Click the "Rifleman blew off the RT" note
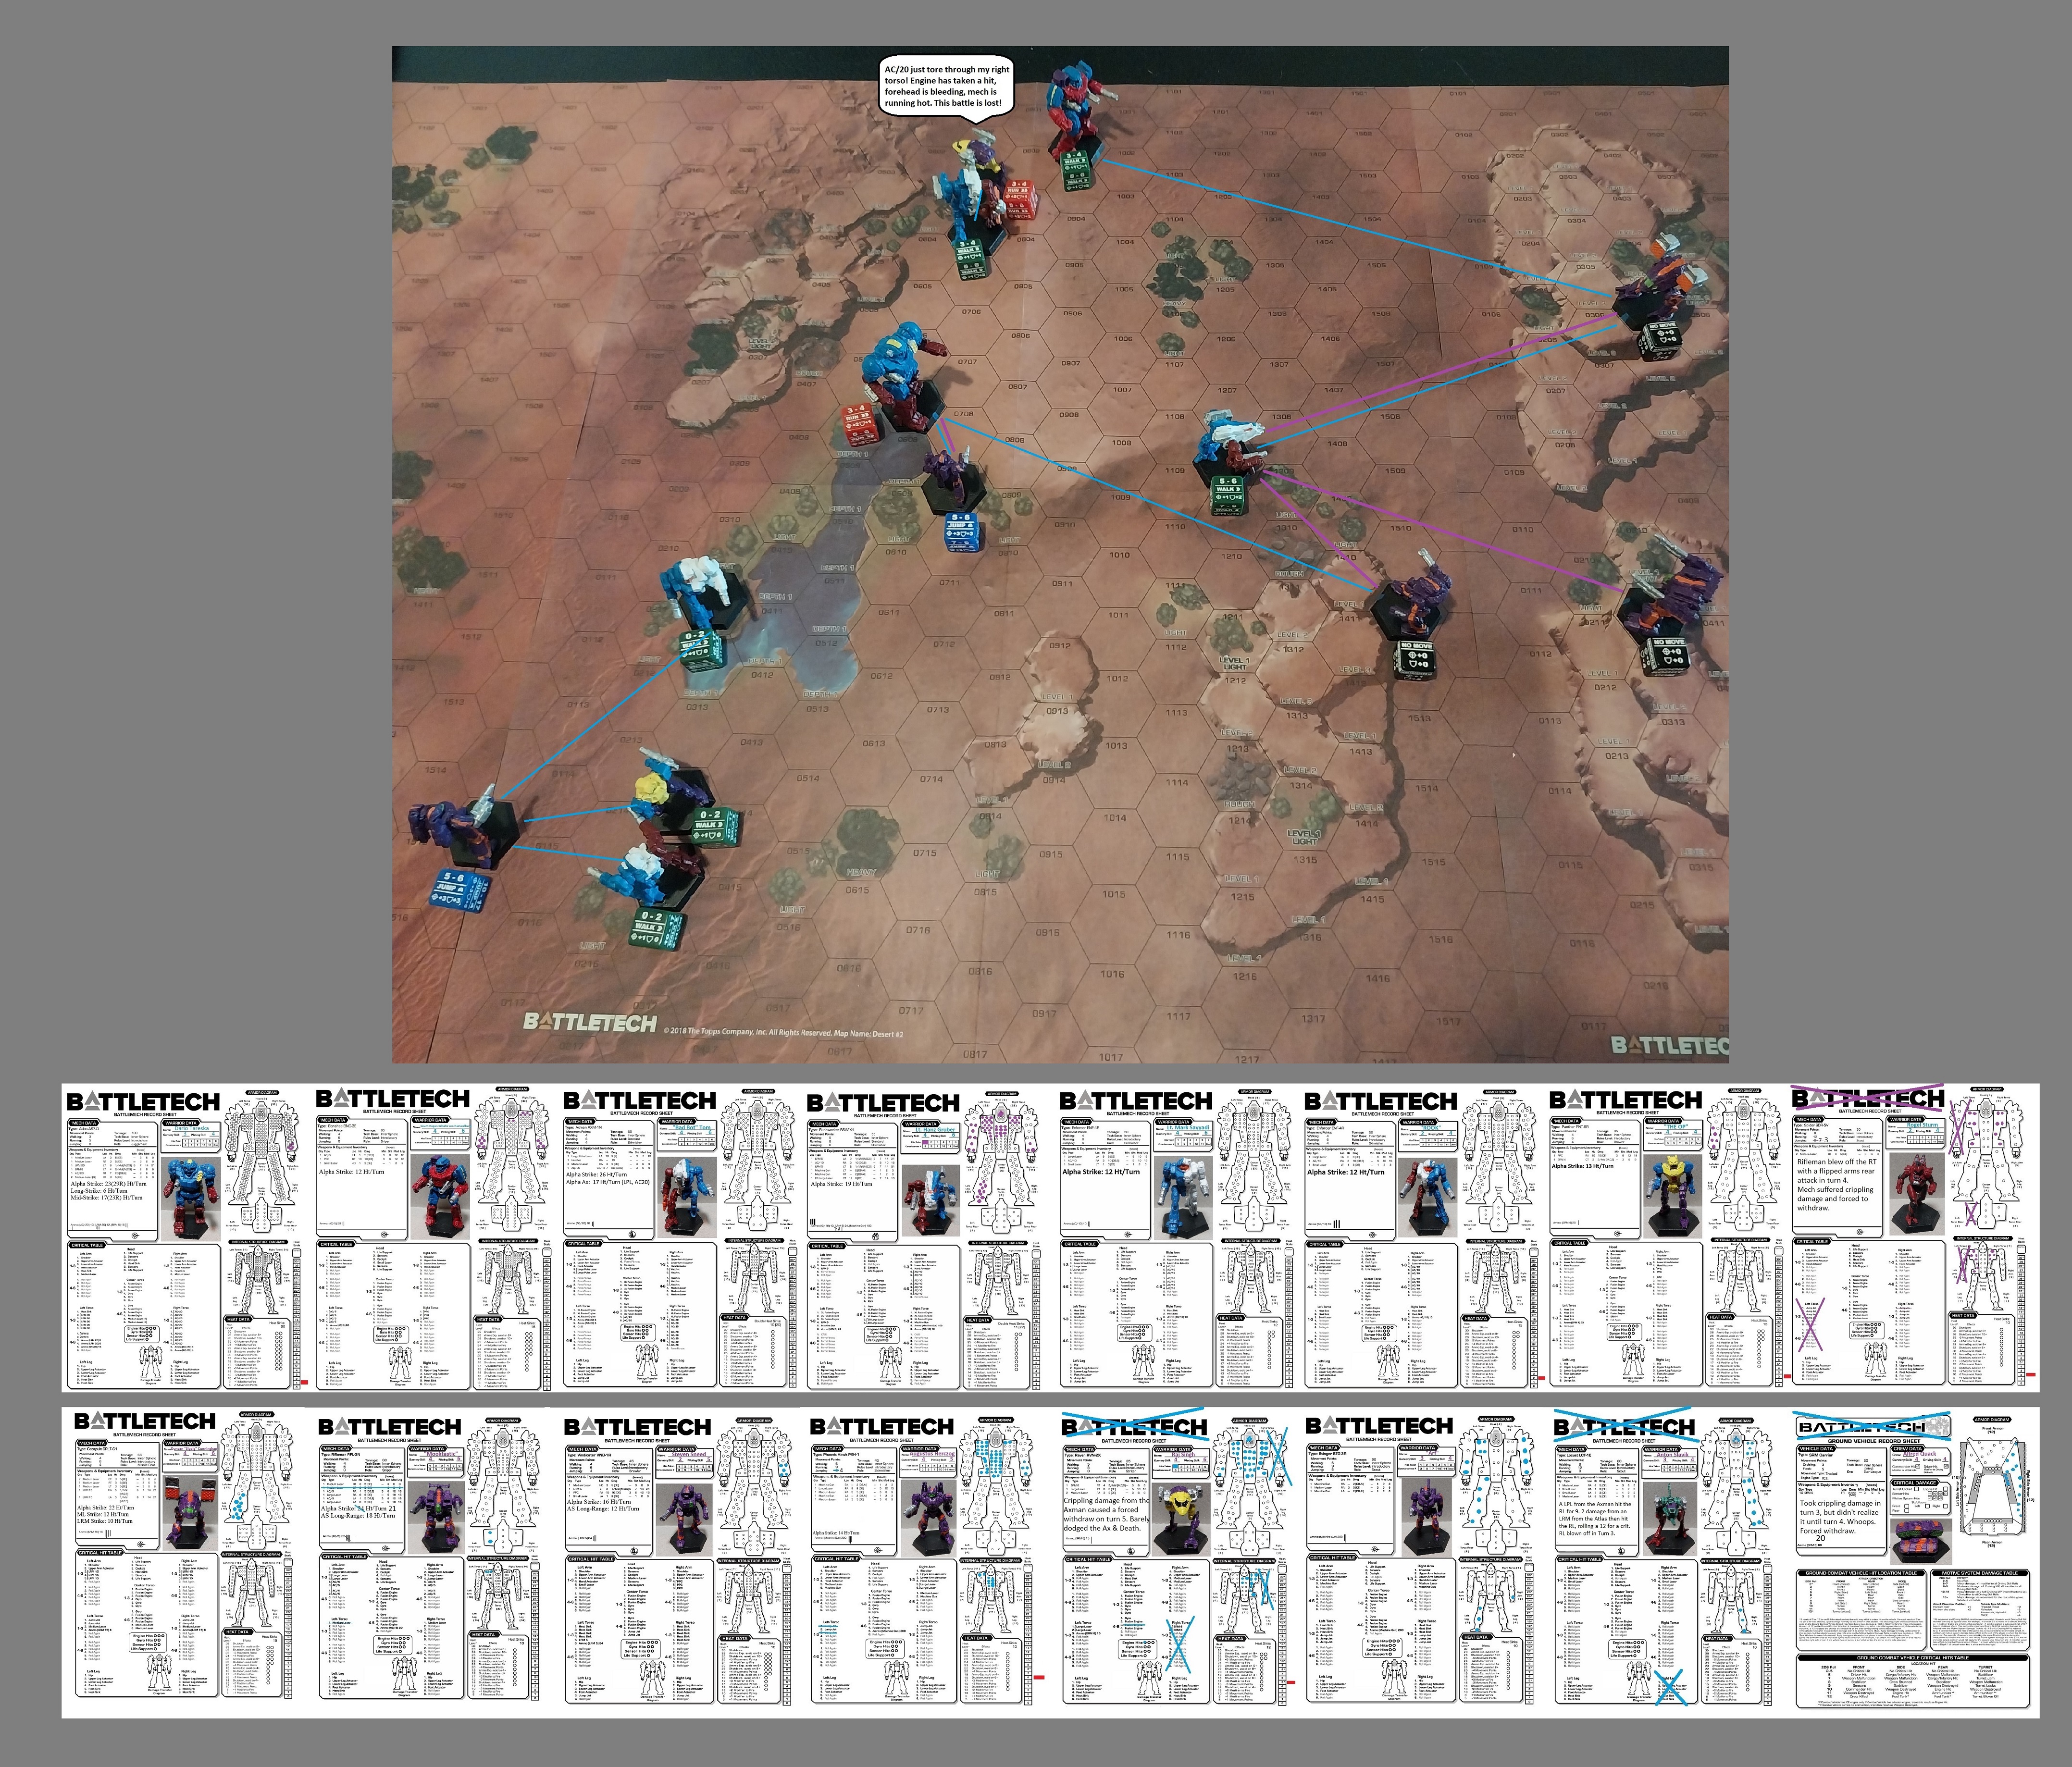The height and width of the screenshot is (1767, 2072). tap(1837, 1185)
